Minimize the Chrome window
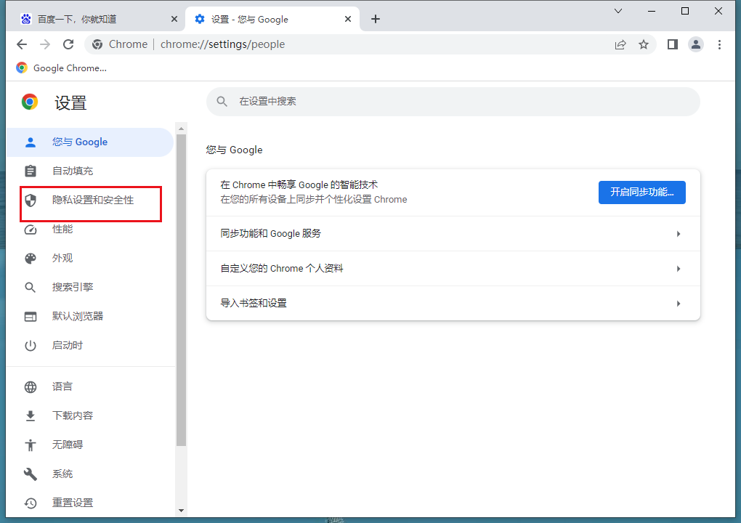 [x=652, y=11]
